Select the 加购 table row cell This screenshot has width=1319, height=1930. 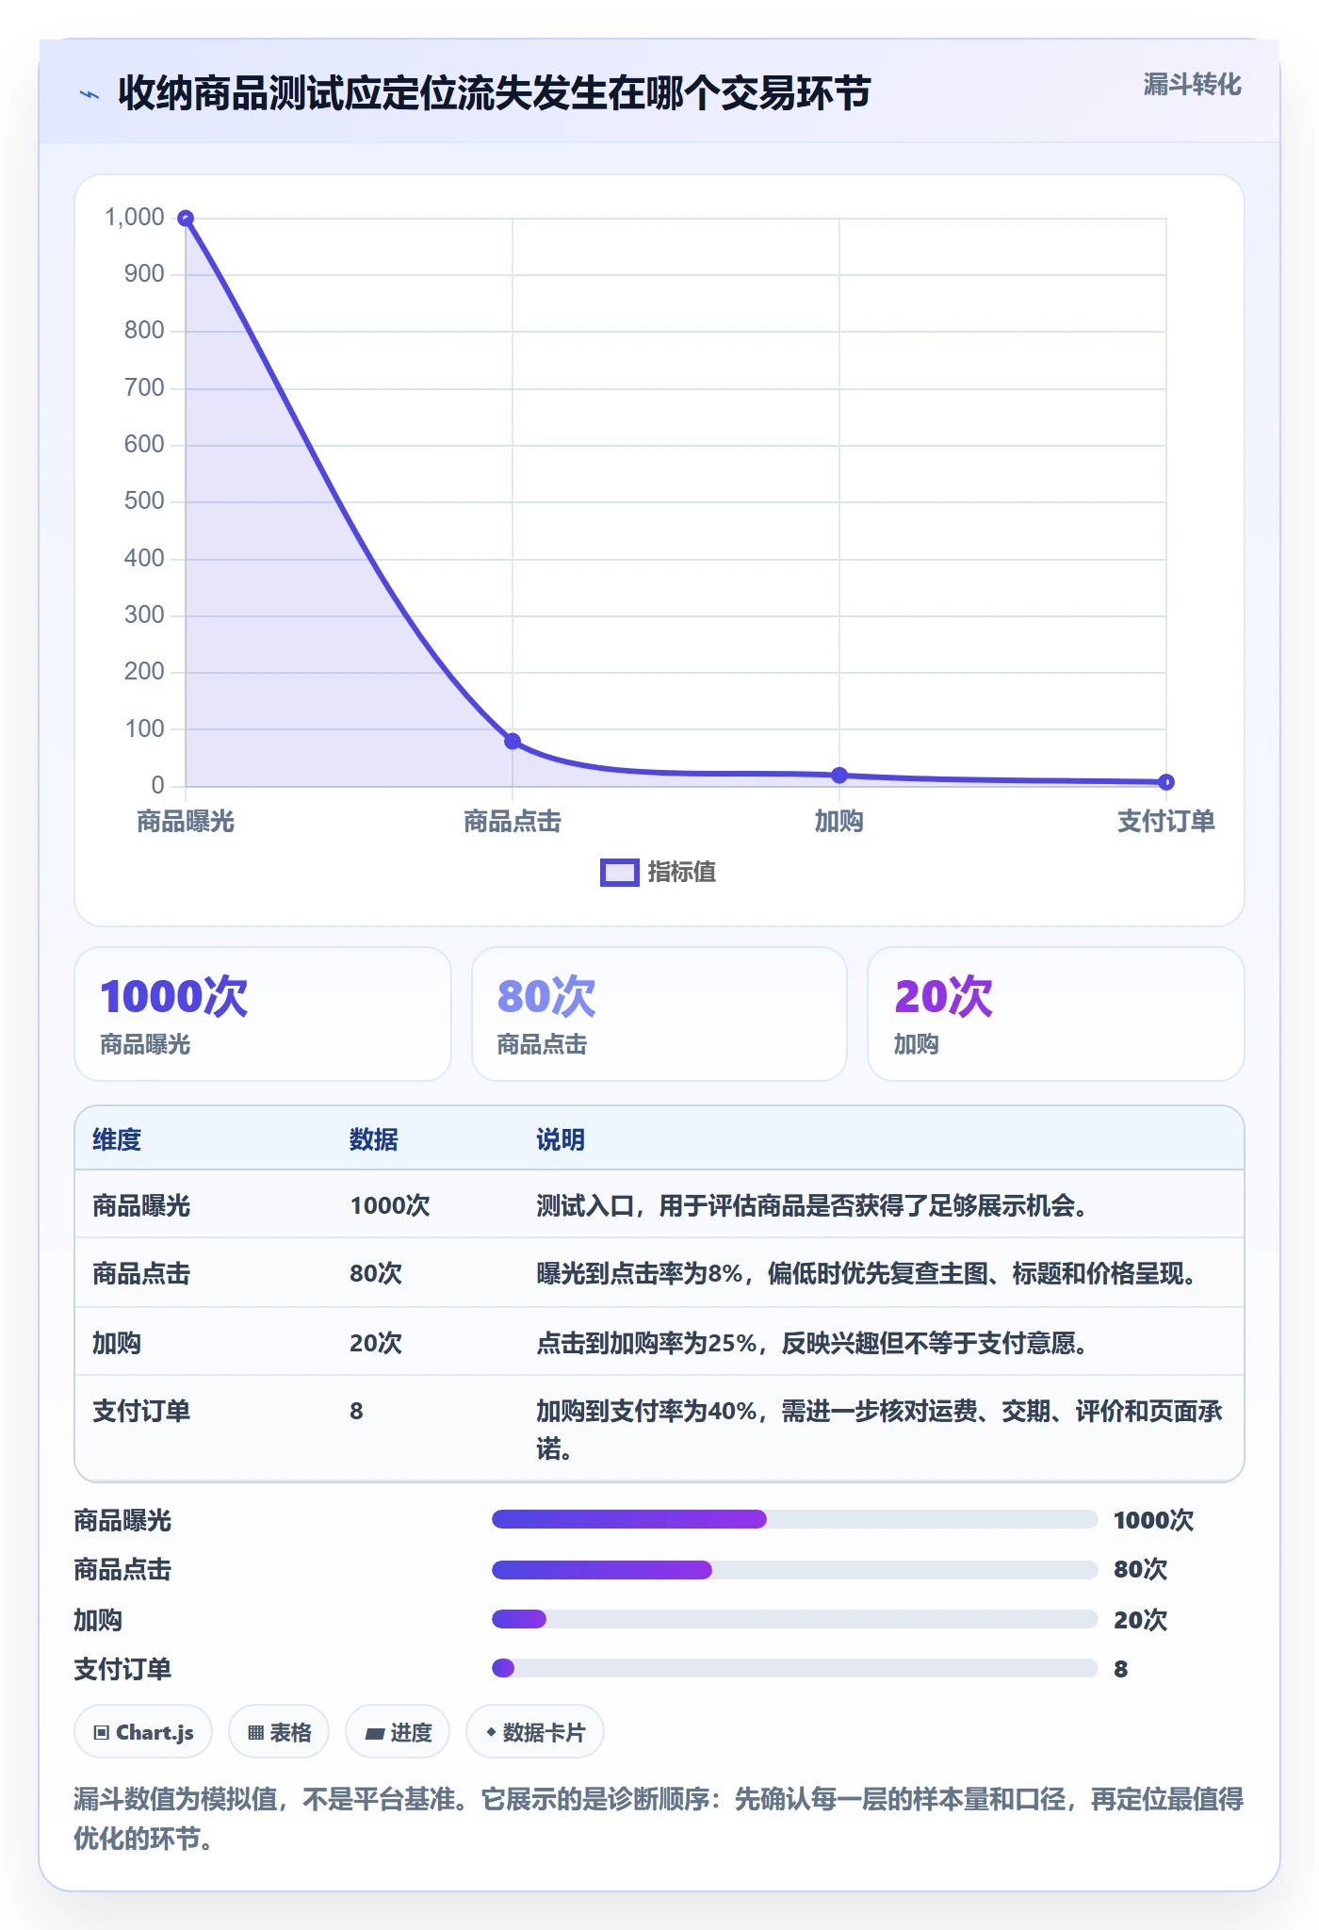click(x=117, y=1343)
